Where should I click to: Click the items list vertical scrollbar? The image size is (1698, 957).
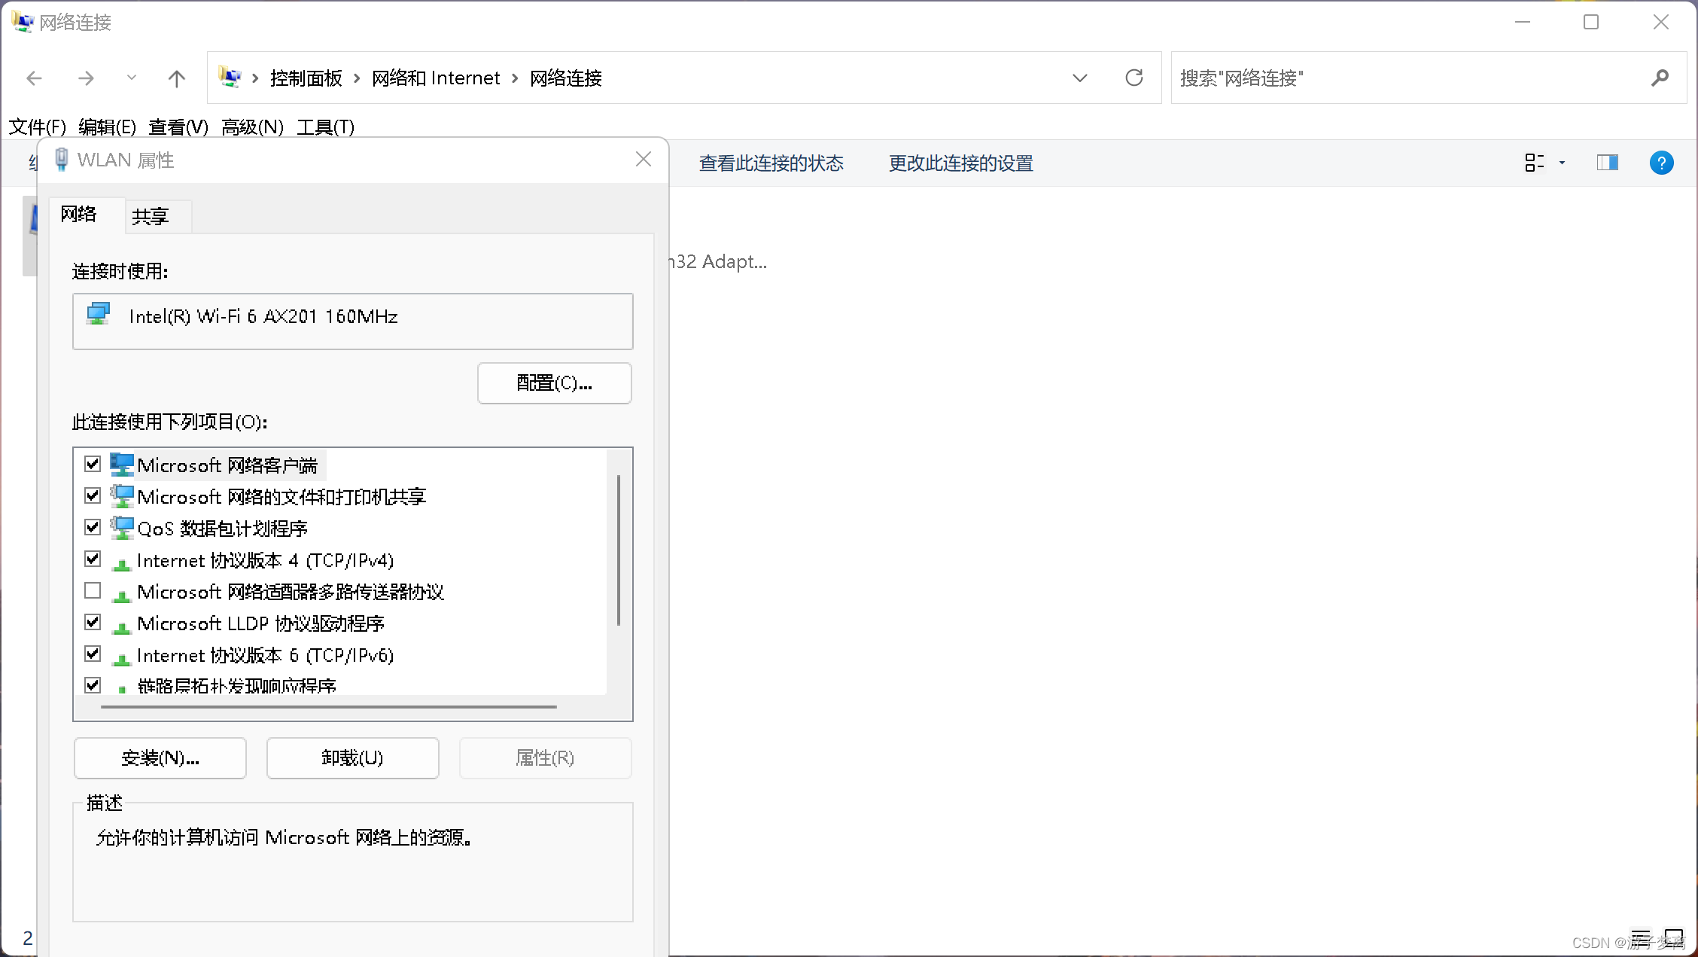619,550
